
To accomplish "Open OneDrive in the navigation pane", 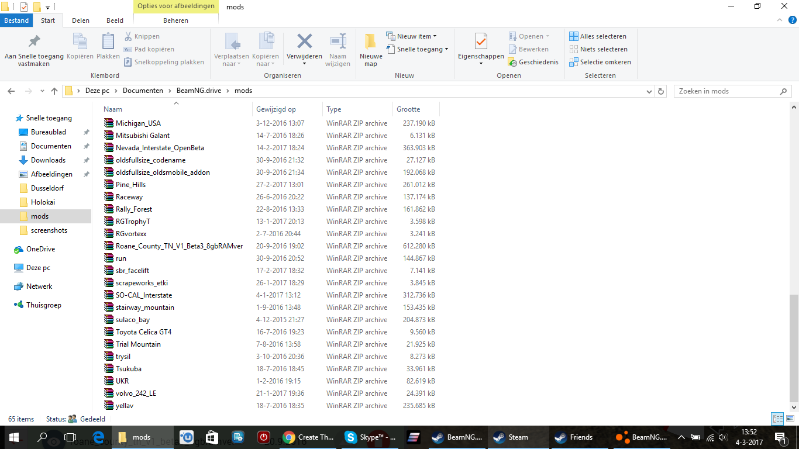I will (40, 249).
